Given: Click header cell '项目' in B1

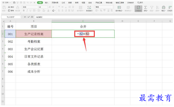Looking at the screenshot, I should pyautogui.click(x=34, y=26).
